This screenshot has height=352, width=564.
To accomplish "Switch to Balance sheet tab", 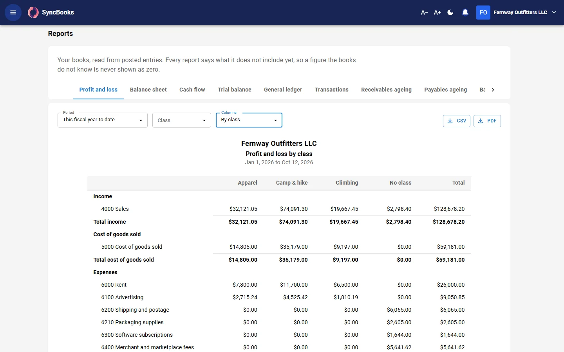I will click(x=148, y=90).
